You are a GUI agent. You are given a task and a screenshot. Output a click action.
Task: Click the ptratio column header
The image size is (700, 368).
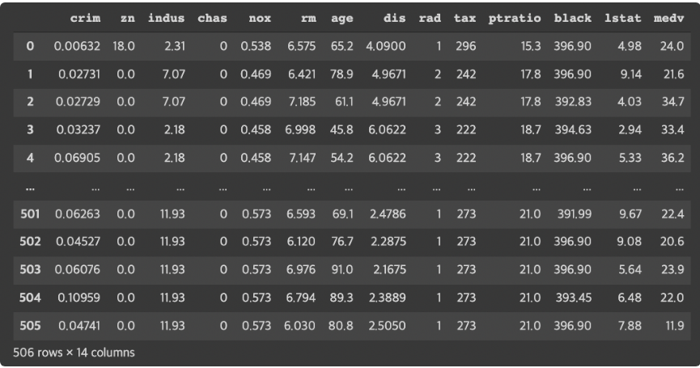(x=515, y=19)
